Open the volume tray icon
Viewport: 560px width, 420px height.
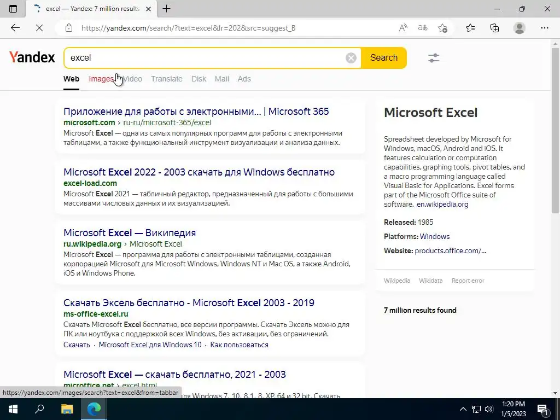489,409
